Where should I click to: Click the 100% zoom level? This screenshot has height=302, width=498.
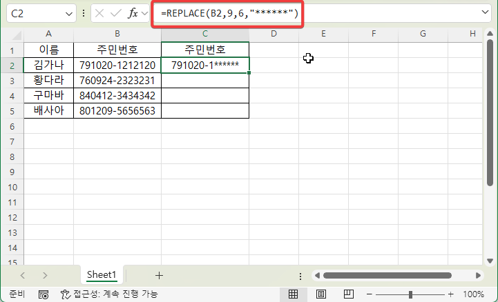click(x=473, y=294)
